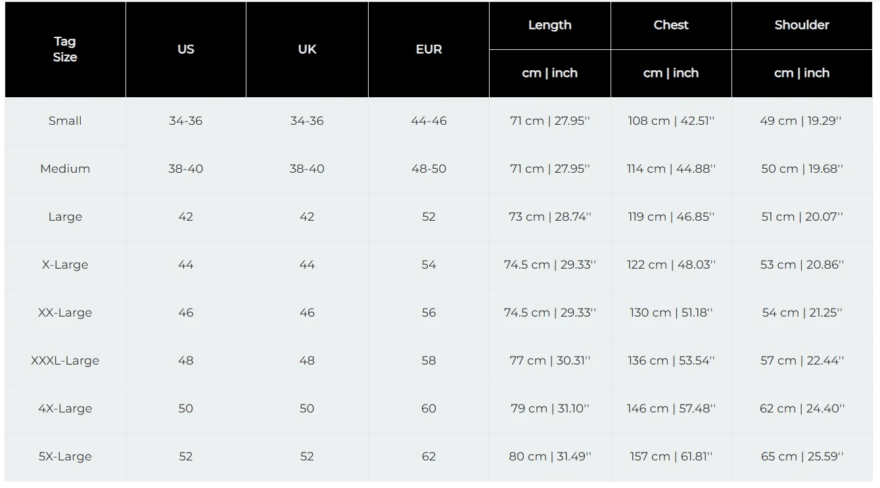Select the 5X-Large tag size cell
Screen dimensions: 880x488
click(x=65, y=456)
